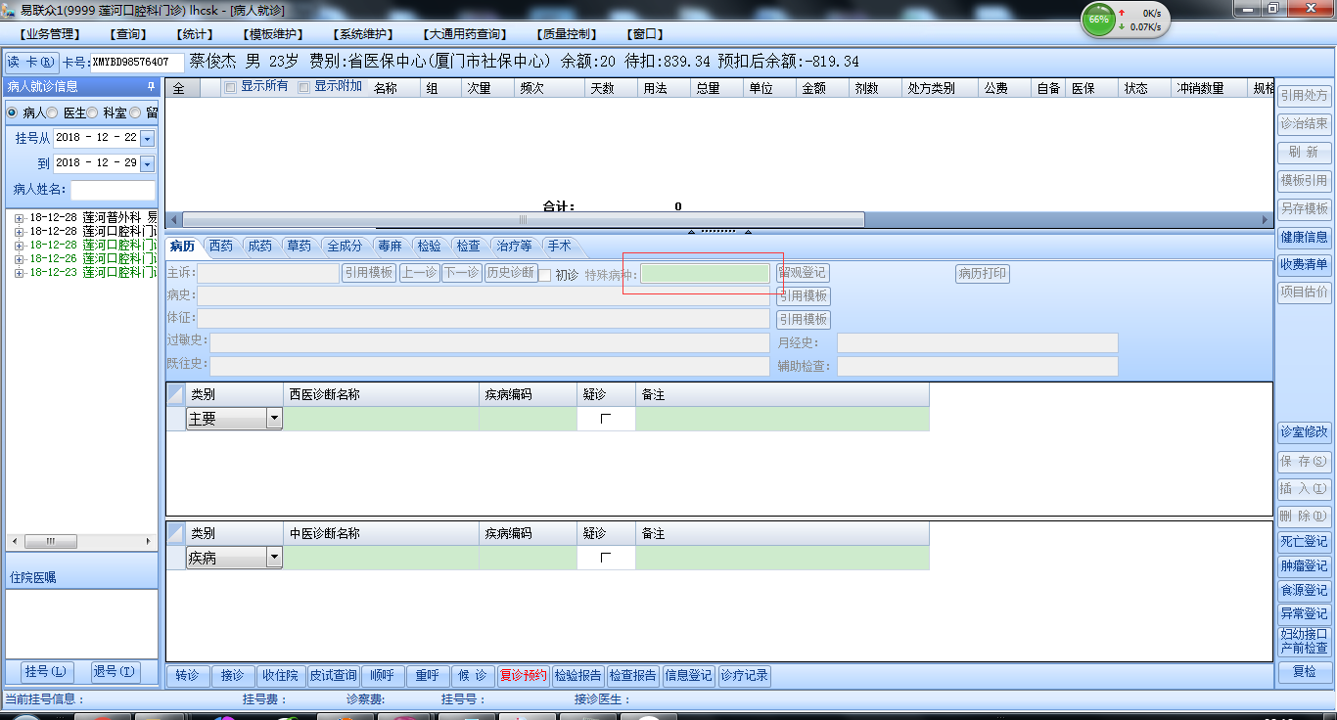Image resolution: width=1337 pixels, height=720 pixels.
Task: Switch to the 全成分 tab
Action: coord(345,247)
